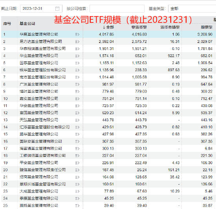
Task: Open details arrow icon for 博时基金管理有限公司
Action: 77,92
